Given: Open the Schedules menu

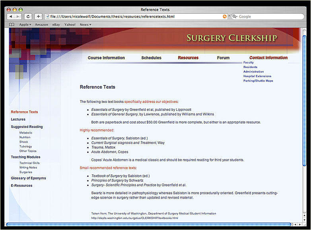Looking at the screenshot, I should 151,58.
